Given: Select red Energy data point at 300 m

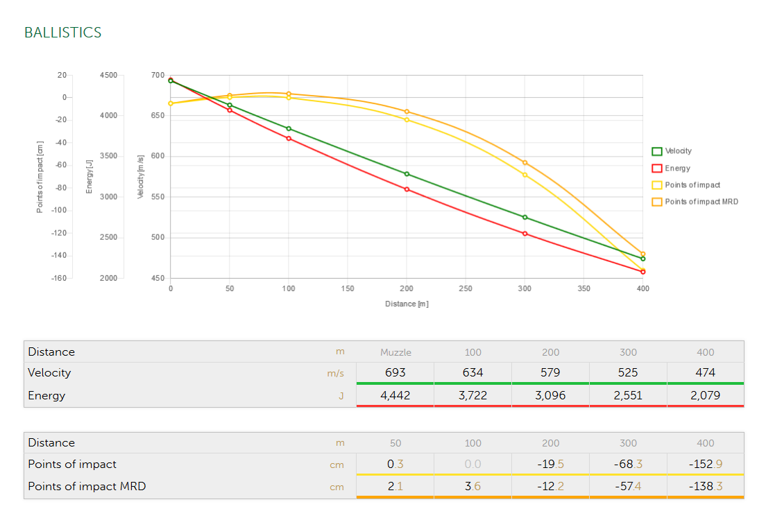Looking at the screenshot, I should tap(525, 234).
